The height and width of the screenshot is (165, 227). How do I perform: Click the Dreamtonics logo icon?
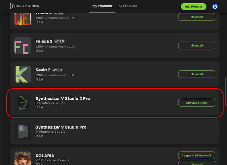[12, 6]
